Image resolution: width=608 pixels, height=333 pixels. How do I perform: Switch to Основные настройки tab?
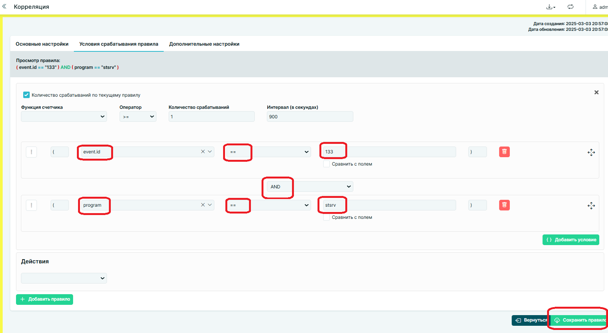pyautogui.click(x=42, y=44)
